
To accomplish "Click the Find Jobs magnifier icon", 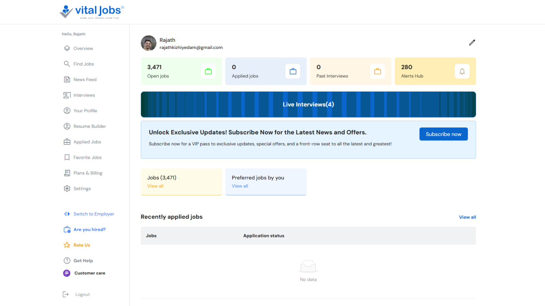I will click(67, 64).
